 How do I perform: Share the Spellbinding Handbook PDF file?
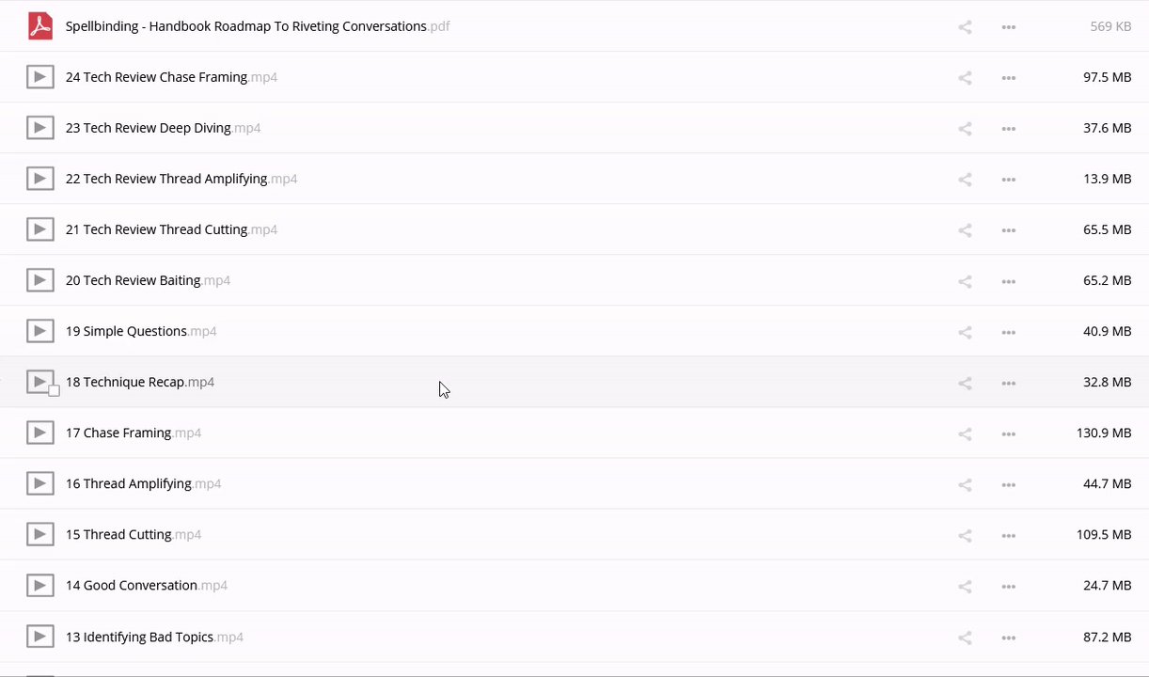click(x=965, y=27)
